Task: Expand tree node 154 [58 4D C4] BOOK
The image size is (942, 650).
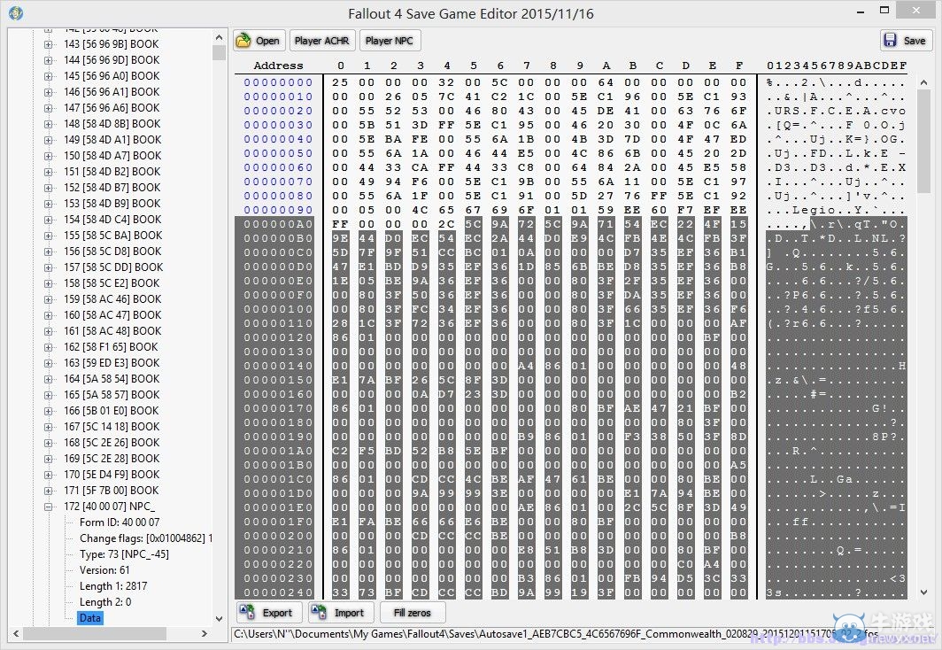Action: 48,220
